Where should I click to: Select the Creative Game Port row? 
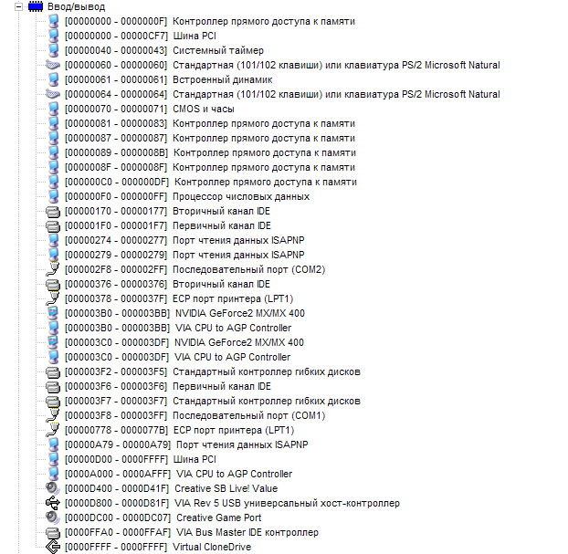[163, 517]
